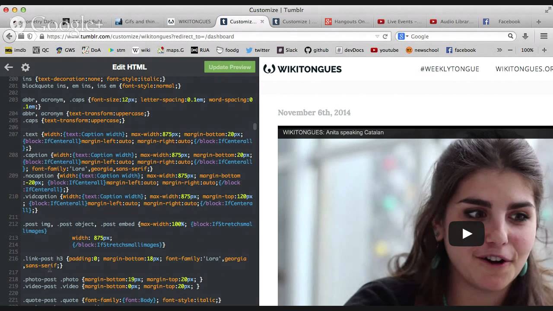Zoom in with the plus button
This screenshot has width=553, height=311.
coord(544,50)
